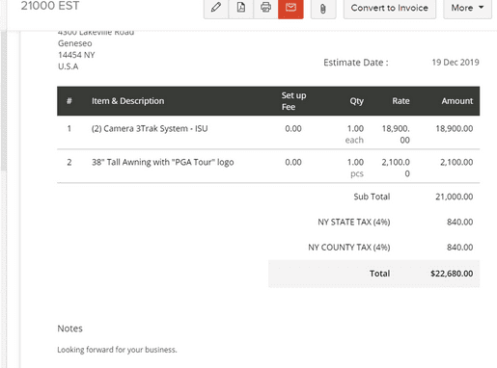Click the paperclip attachment icon

coord(323,8)
